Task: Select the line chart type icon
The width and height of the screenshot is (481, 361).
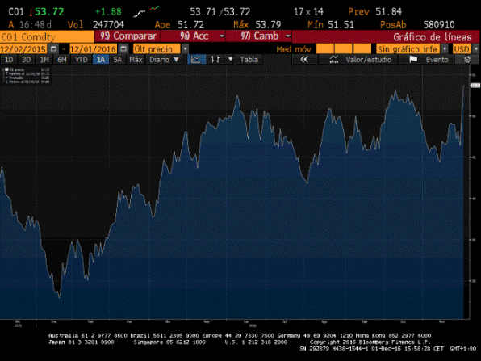Action: pyautogui.click(x=197, y=59)
